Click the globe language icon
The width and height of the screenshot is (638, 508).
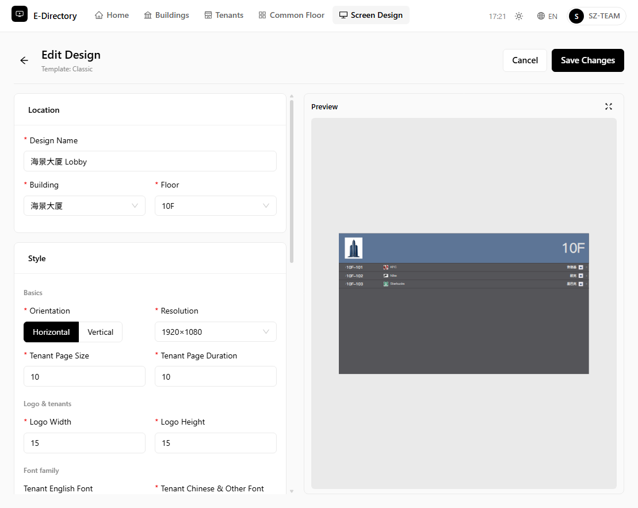pyautogui.click(x=541, y=16)
